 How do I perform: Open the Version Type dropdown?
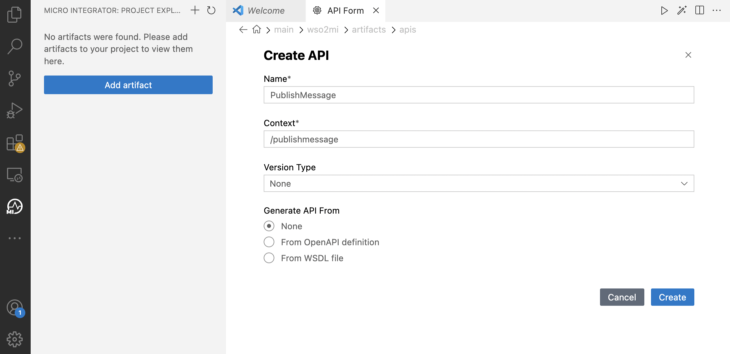[x=479, y=183]
